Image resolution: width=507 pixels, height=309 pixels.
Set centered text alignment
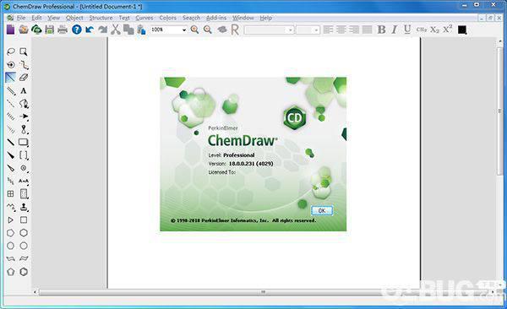(x=341, y=30)
